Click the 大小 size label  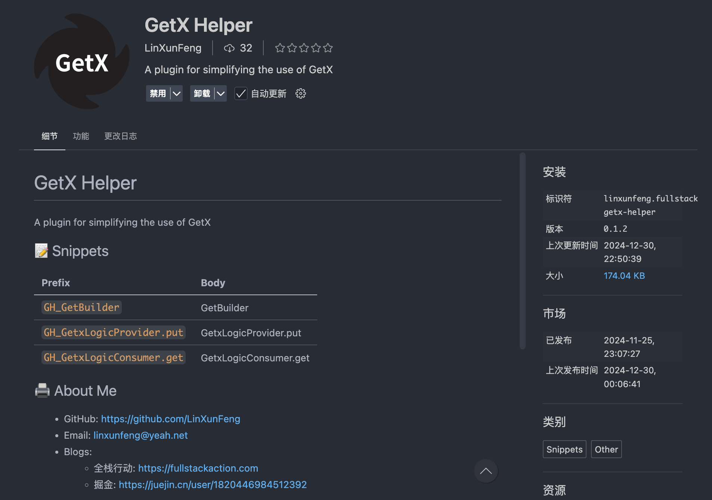pyautogui.click(x=554, y=276)
